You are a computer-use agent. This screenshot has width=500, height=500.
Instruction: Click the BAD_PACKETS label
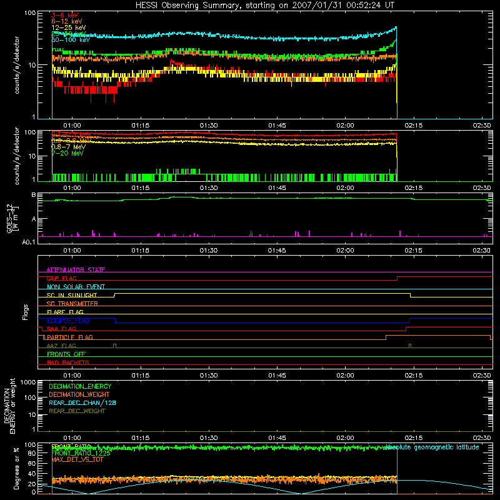point(68,362)
